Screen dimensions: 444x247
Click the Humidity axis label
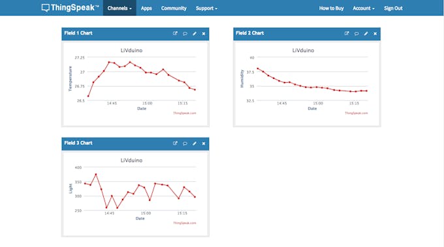[242, 79]
